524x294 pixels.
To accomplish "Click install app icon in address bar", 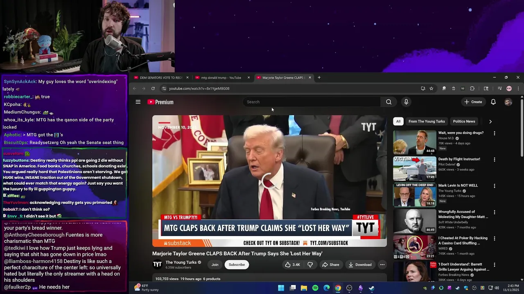I will [423, 89].
